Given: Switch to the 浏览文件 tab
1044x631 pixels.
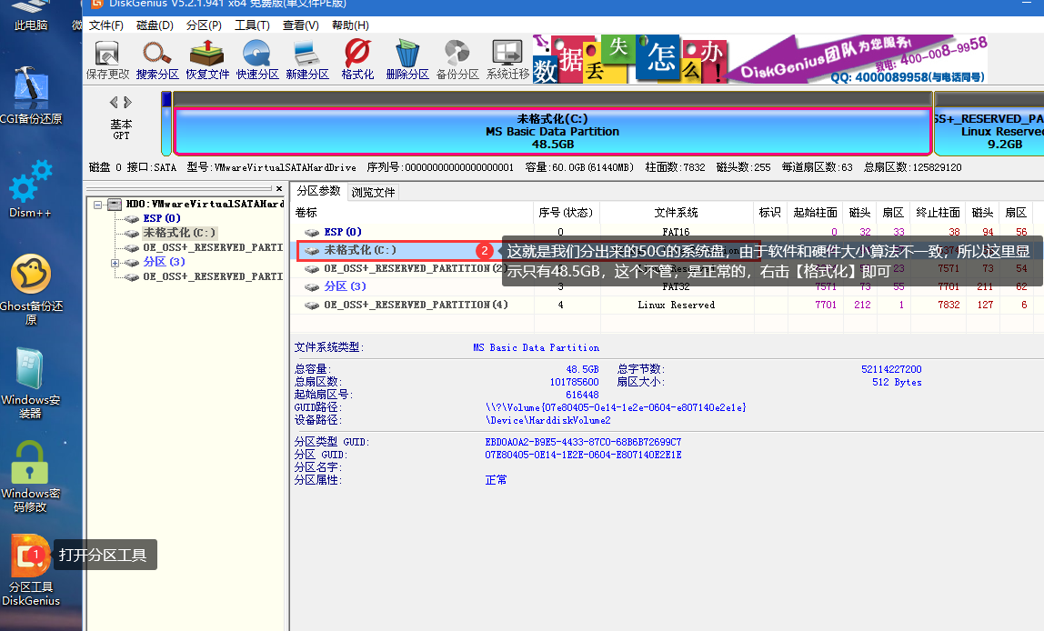Looking at the screenshot, I should click(x=374, y=192).
